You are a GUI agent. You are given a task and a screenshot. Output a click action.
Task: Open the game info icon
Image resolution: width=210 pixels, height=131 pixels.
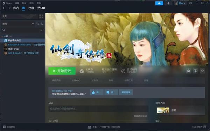coord(195,71)
